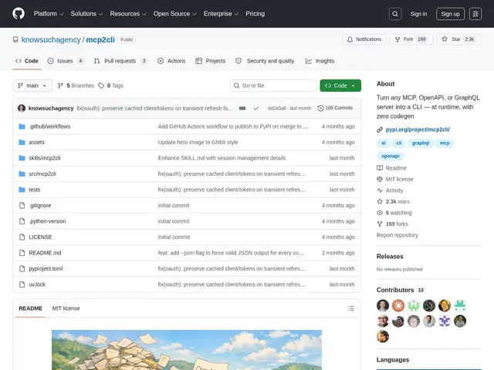The width and height of the screenshot is (494, 370).
Task: Switch to the Projects tab
Action: tap(211, 61)
